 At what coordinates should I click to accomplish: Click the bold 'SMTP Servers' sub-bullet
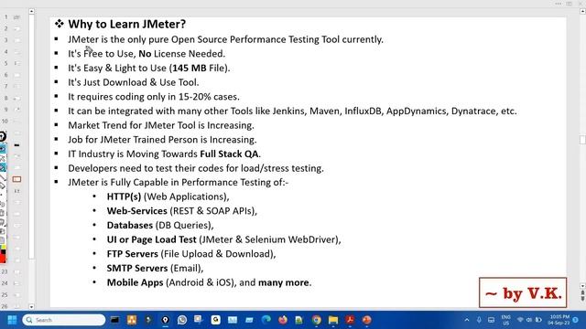(x=137, y=268)
